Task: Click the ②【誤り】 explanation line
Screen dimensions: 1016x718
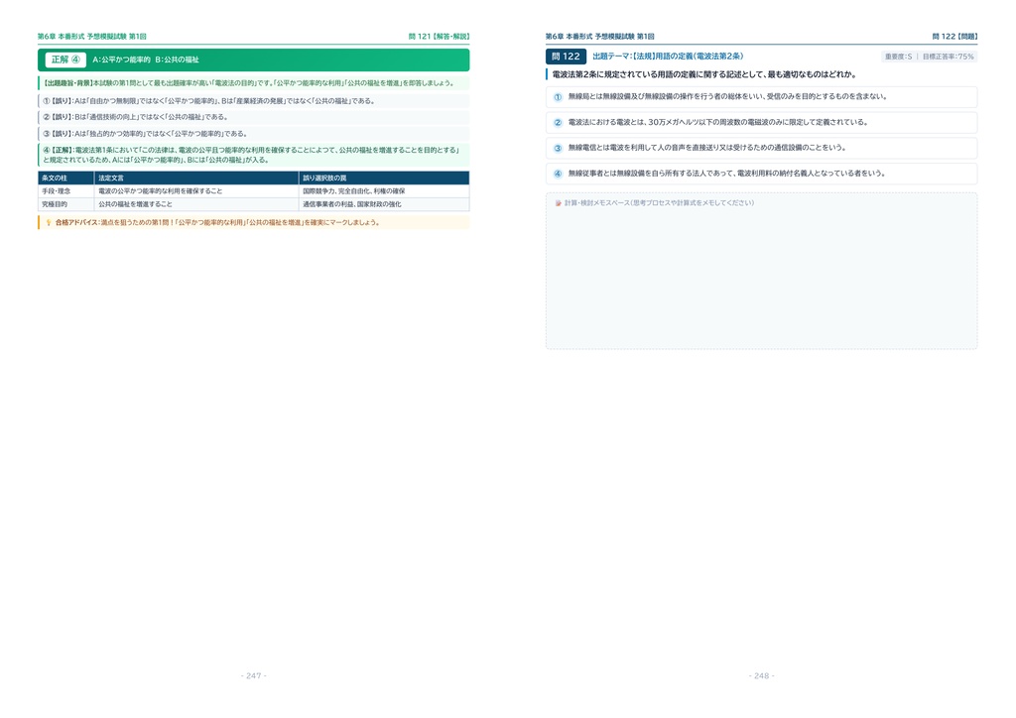Action: click(253, 117)
